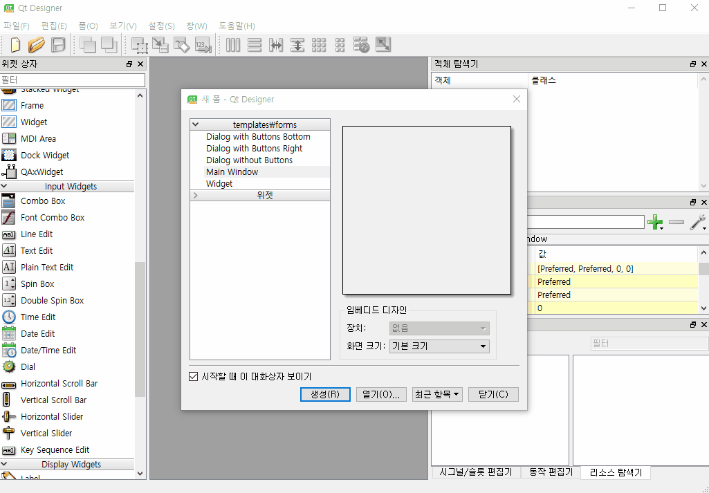Click the New form toolbar icon
This screenshot has width=709, height=493.
pyautogui.click(x=15, y=45)
